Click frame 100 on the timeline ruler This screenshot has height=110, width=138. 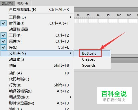tap(119, 15)
